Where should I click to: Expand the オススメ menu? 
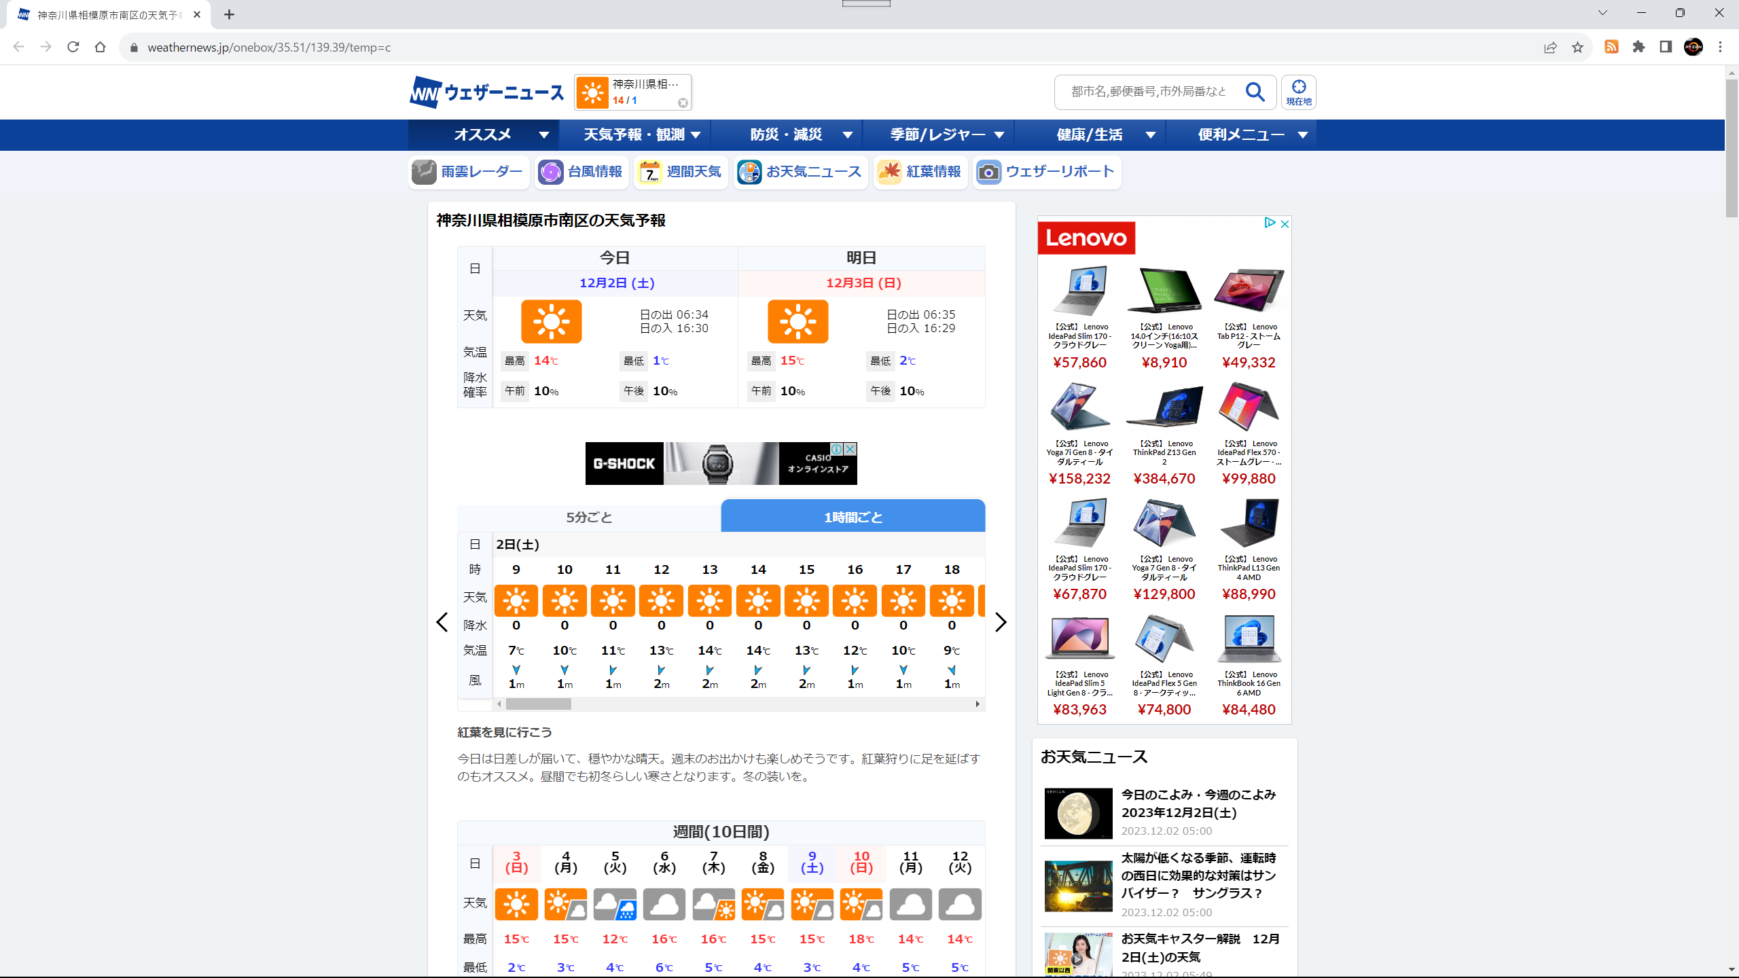tap(483, 134)
